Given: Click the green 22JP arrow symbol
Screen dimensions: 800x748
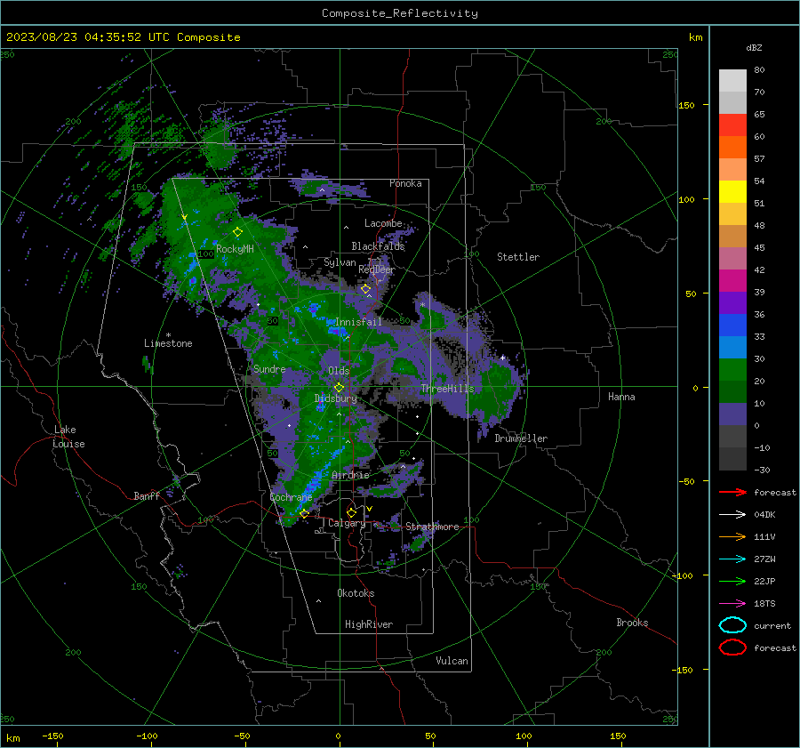Looking at the screenshot, I should click(x=732, y=581).
